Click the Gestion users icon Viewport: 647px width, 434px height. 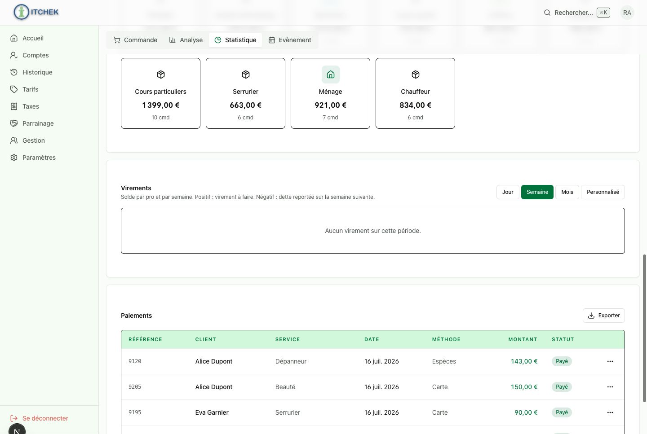14,140
